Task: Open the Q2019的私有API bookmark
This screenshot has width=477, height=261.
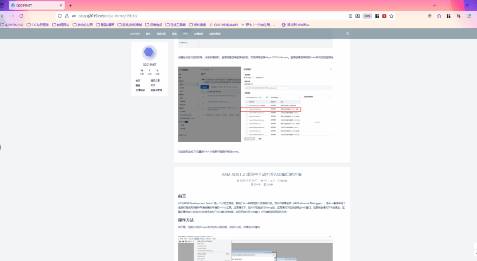Action: (x=224, y=25)
